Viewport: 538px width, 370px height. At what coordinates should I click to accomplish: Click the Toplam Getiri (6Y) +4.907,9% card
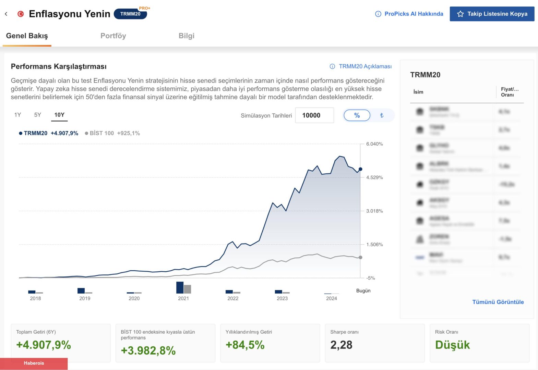61,343
